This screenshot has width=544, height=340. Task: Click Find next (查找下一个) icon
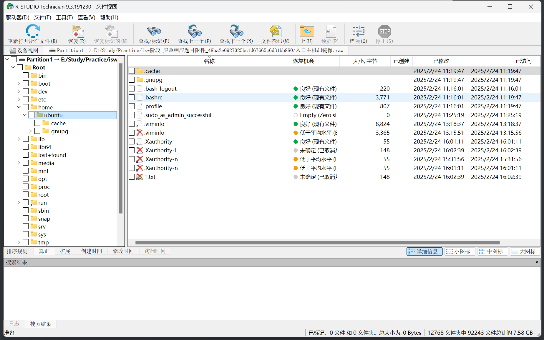(x=236, y=31)
